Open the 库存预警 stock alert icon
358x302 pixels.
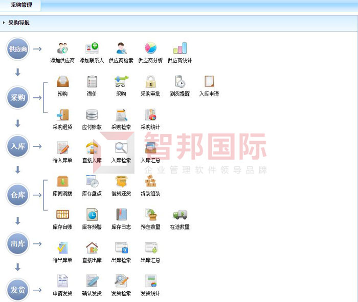tap(92, 215)
